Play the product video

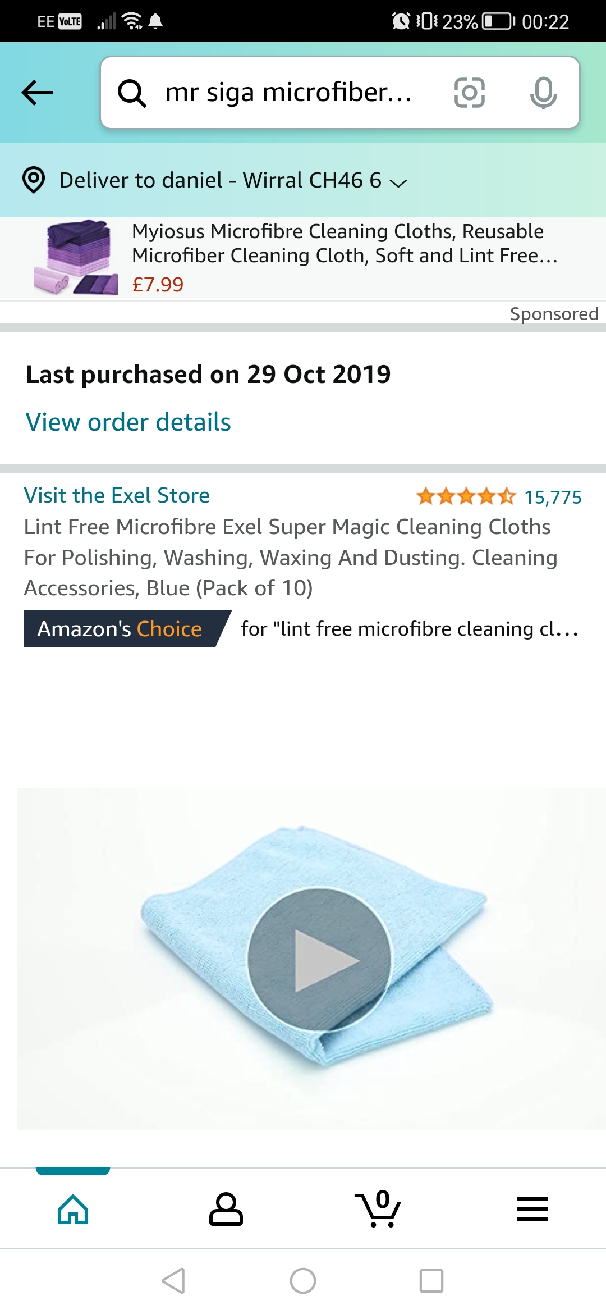(319, 960)
